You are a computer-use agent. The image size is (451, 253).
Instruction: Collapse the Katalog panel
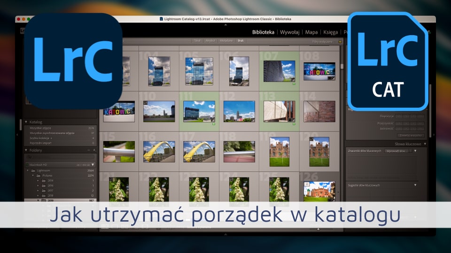click(x=26, y=121)
